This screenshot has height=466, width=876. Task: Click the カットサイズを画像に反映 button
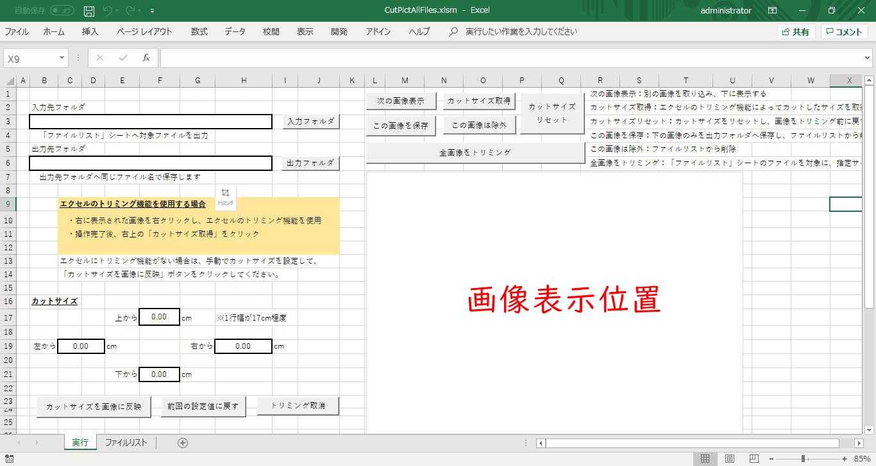94,407
